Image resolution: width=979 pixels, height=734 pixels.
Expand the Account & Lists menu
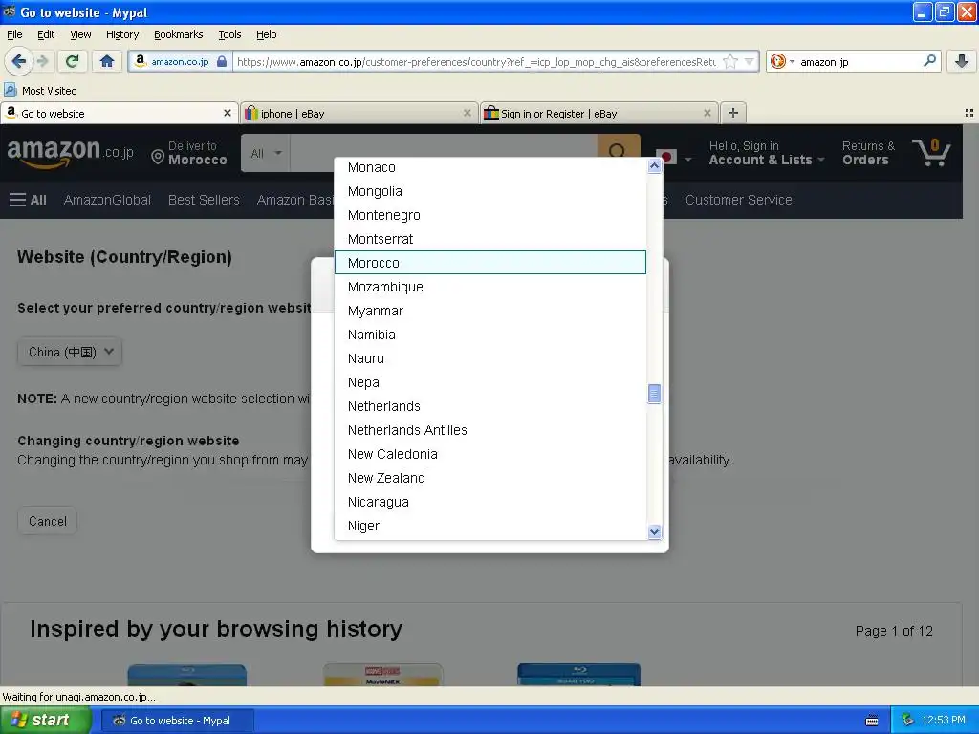(767, 153)
